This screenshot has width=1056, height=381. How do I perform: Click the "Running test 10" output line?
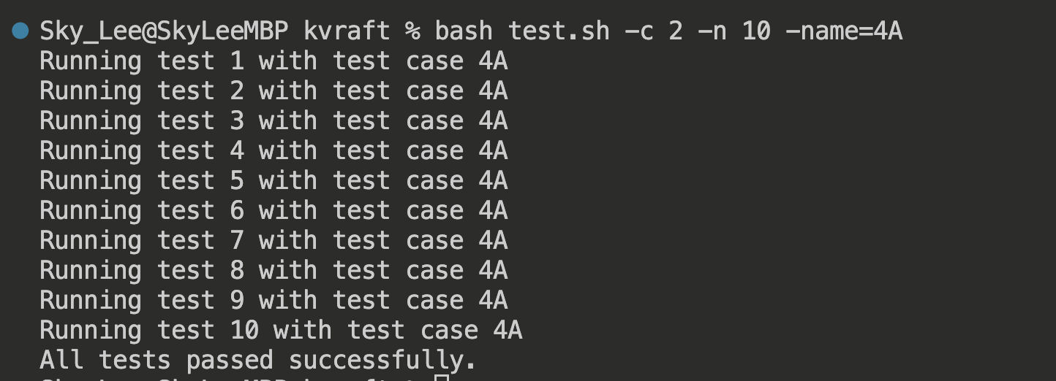pyautogui.click(x=281, y=331)
